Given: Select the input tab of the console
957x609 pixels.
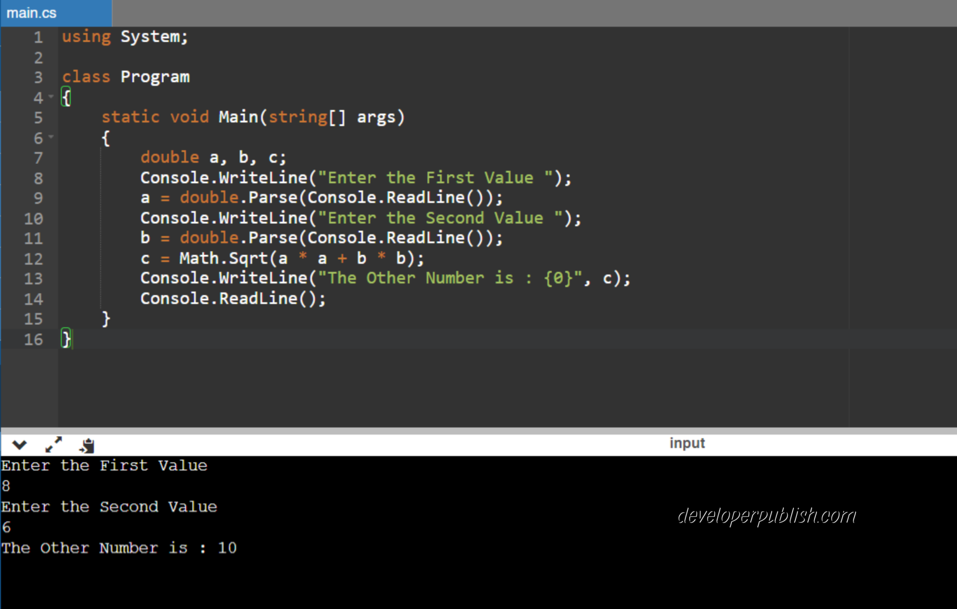Looking at the screenshot, I should (x=687, y=443).
